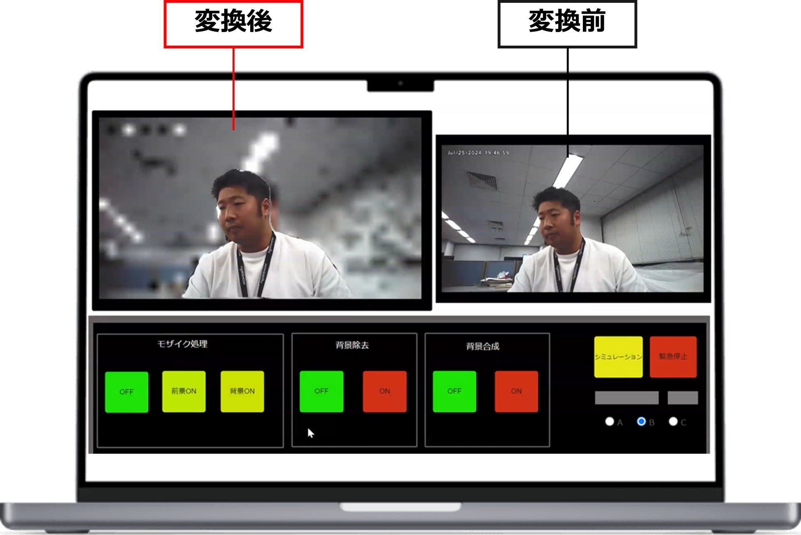The image size is (801, 535).
Task: Click the narrow gray field beside it
Action: (x=682, y=398)
